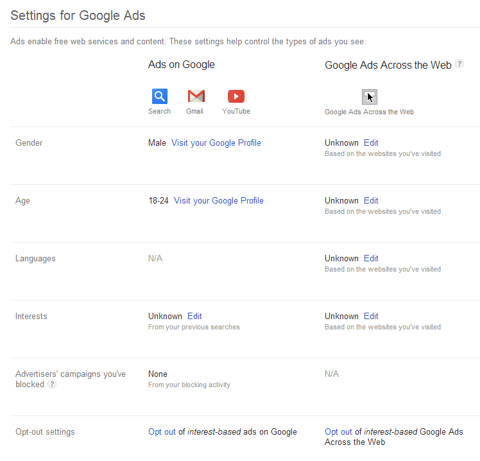Click the Gmail label under the envelope icon
This screenshot has width=480, height=461.
click(x=194, y=112)
